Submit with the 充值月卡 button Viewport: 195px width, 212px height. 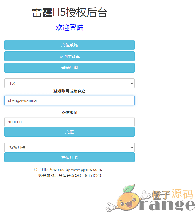click(70, 157)
